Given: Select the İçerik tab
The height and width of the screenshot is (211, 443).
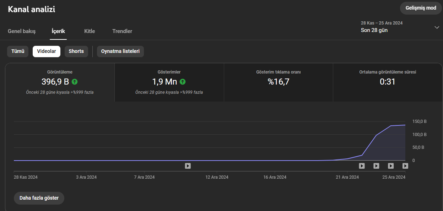Looking at the screenshot, I should [58, 31].
